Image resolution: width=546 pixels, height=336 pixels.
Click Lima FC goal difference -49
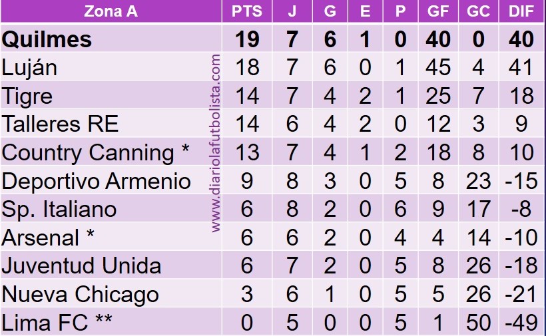(x=521, y=323)
